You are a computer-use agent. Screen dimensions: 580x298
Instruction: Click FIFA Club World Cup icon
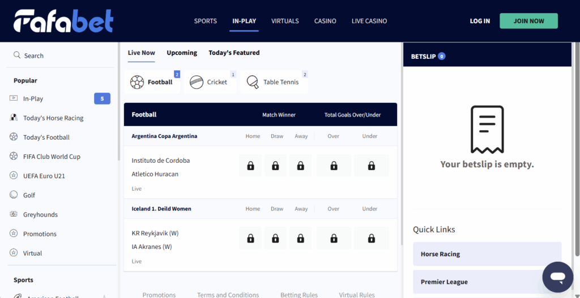pyautogui.click(x=14, y=156)
